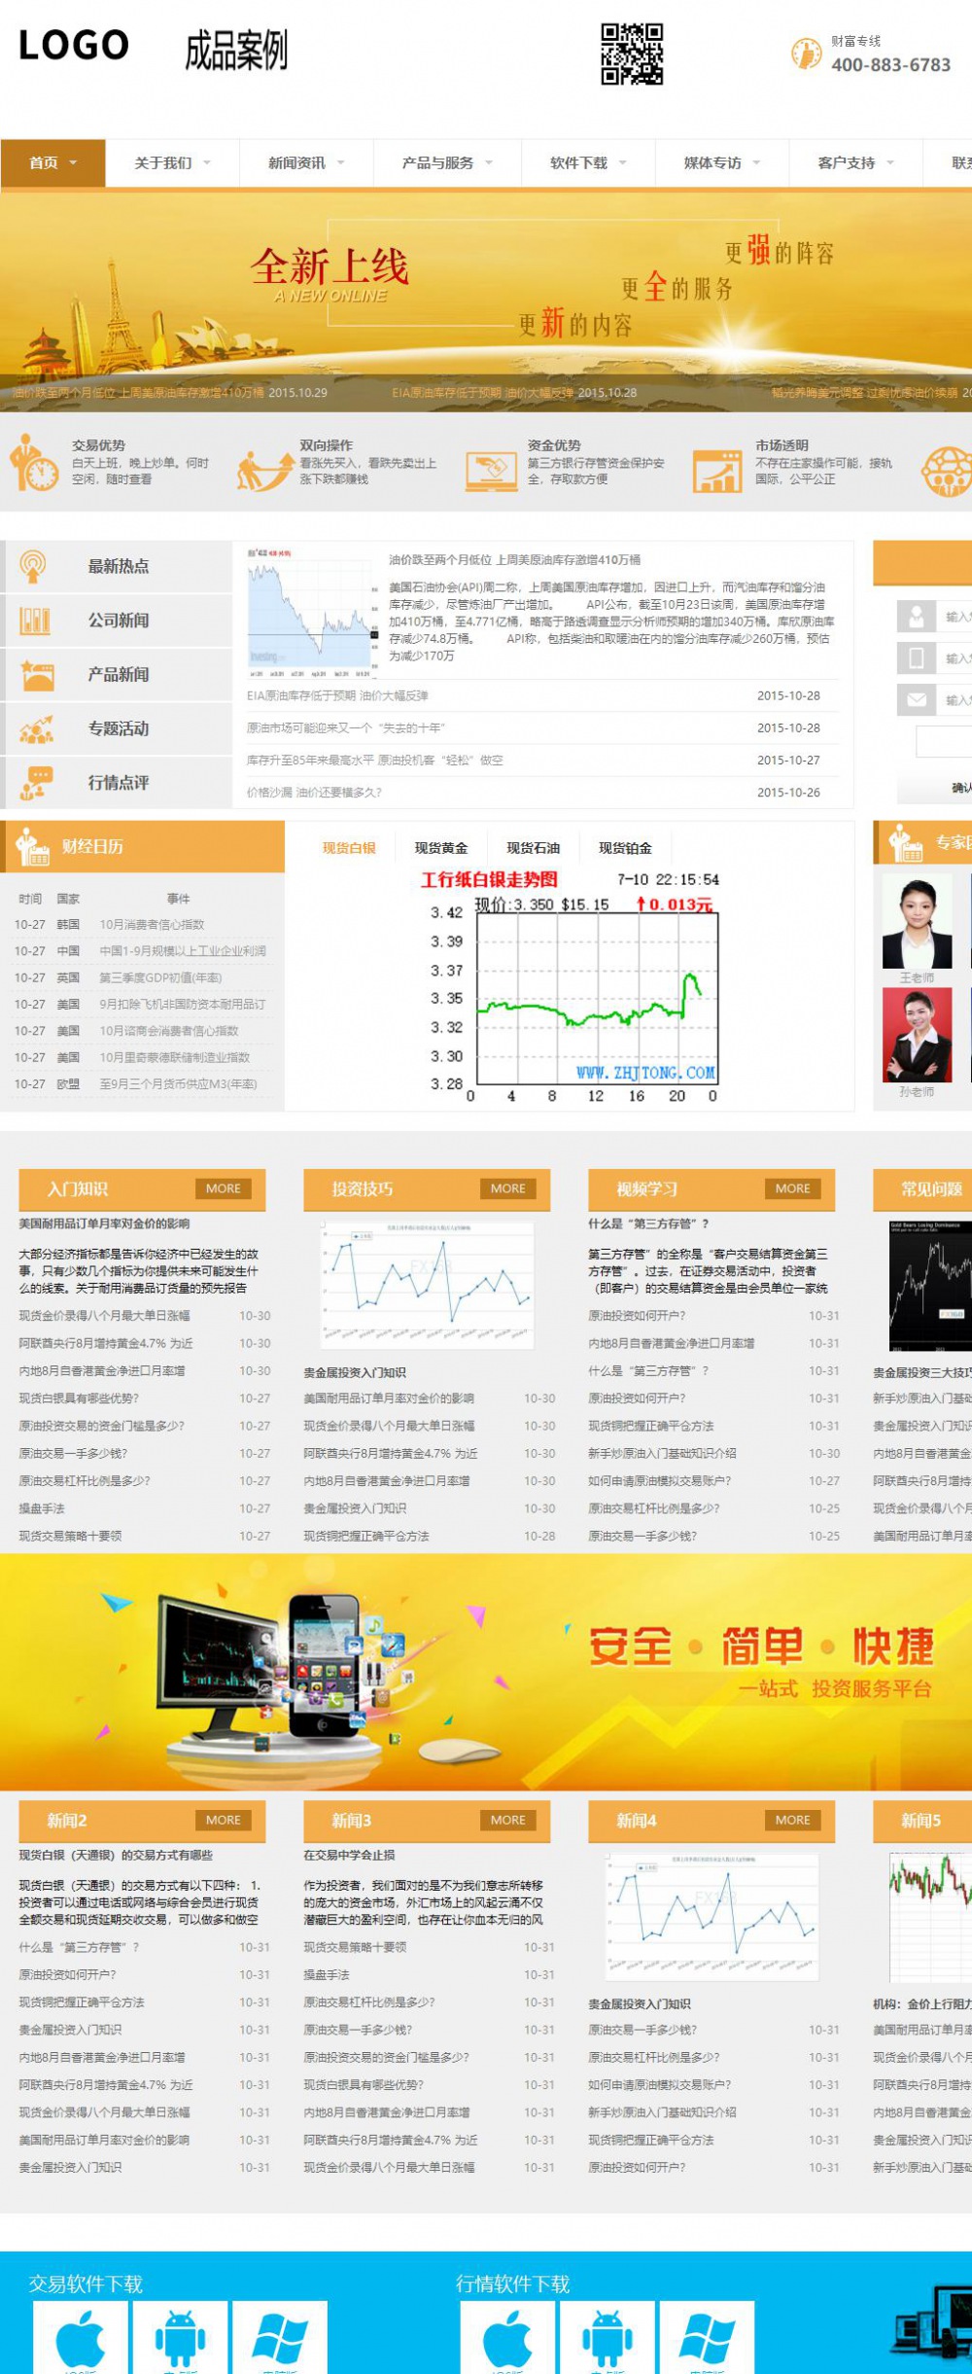This screenshot has height=2374, width=972.
Task: Switch to the 现货黄金 chart tab
Action: (441, 848)
